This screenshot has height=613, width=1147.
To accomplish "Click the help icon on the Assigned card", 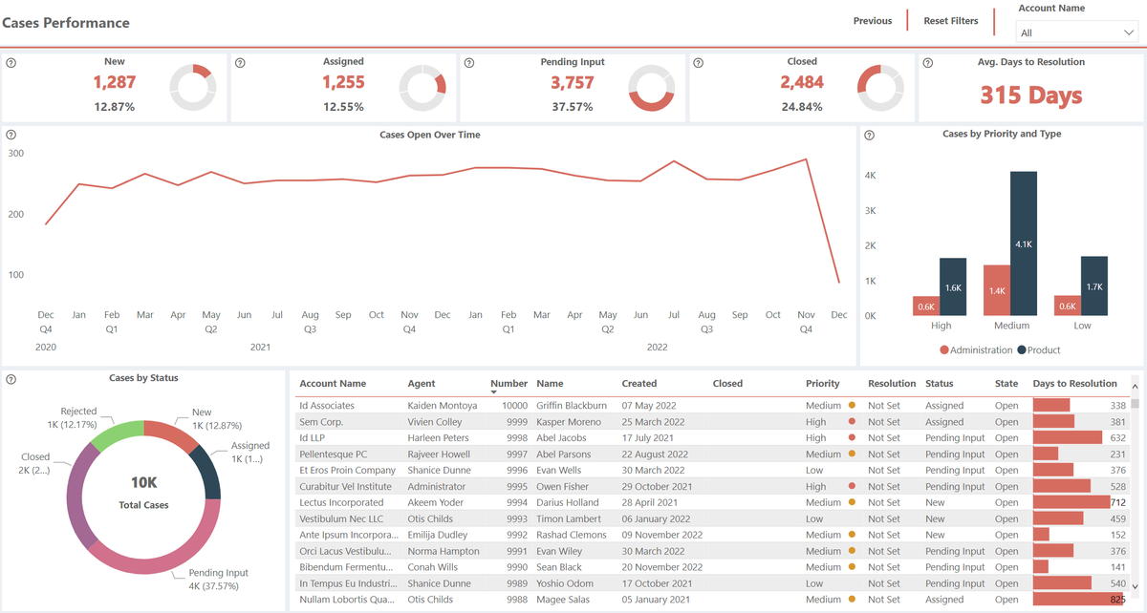I will 239,61.
